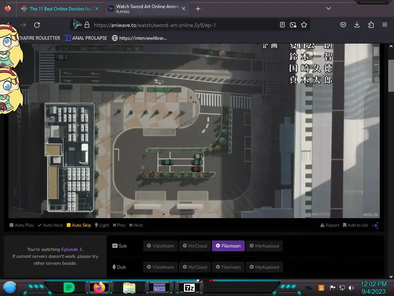
Task: Bookmark this page with the star
Action: (304, 25)
